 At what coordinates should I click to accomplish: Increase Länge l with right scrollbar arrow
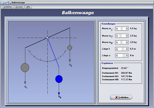[x=127, y=49]
